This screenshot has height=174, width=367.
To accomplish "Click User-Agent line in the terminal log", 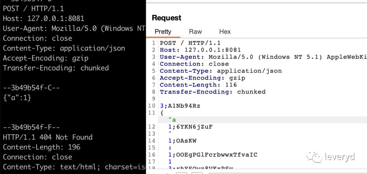I will click(x=74, y=29).
